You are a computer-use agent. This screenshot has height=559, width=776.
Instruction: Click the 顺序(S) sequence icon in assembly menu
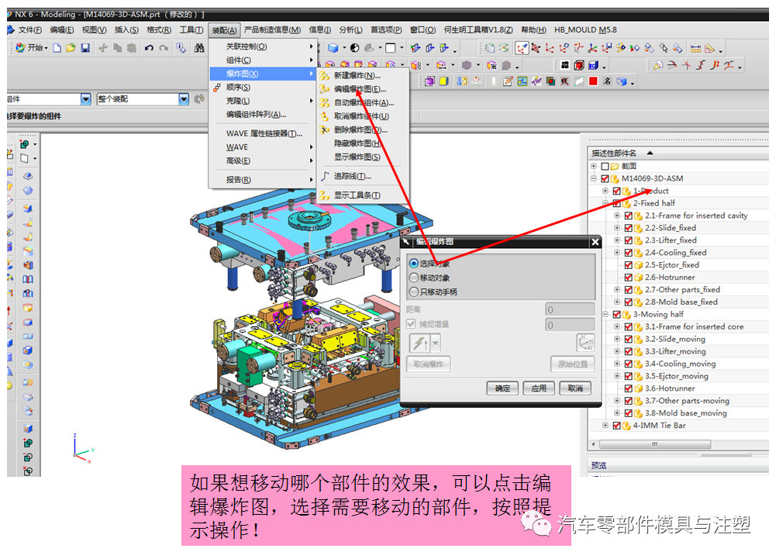coord(217,87)
